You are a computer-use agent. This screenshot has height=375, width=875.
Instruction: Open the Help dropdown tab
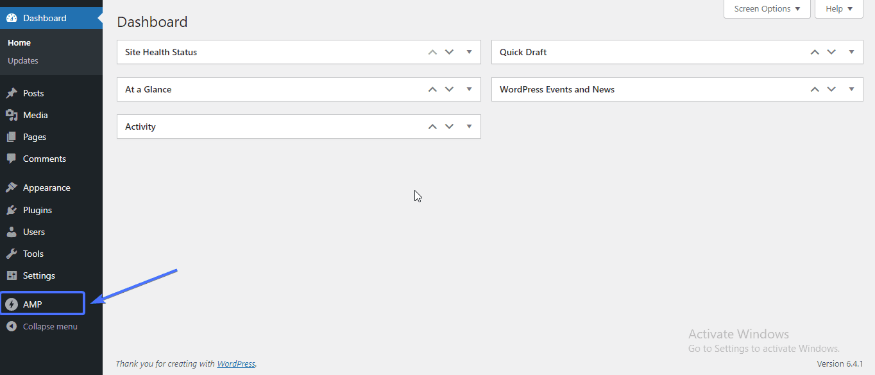[839, 9]
